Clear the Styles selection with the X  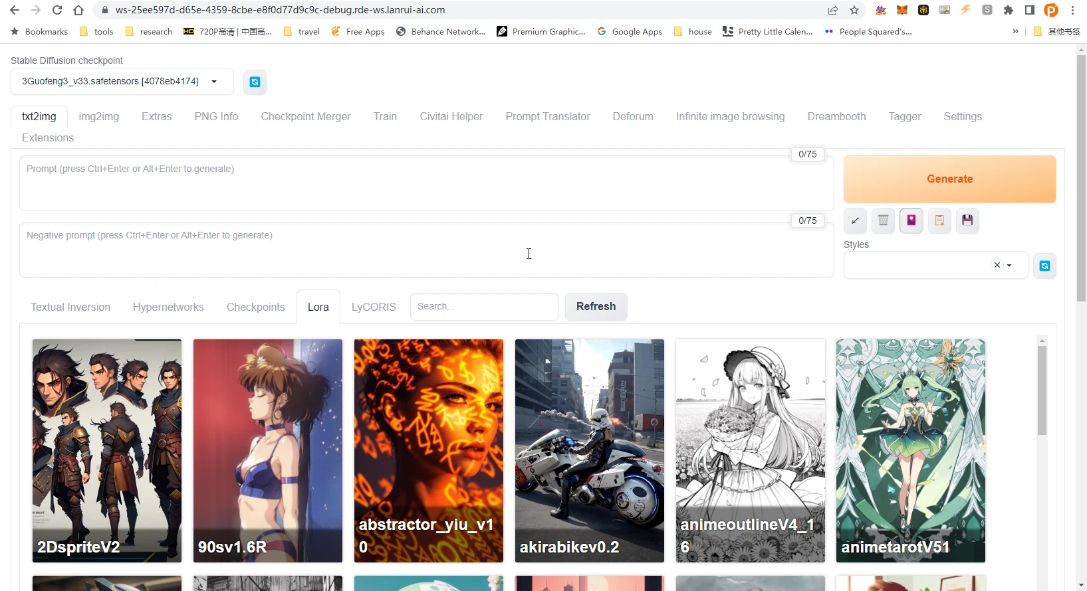(997, 265)
